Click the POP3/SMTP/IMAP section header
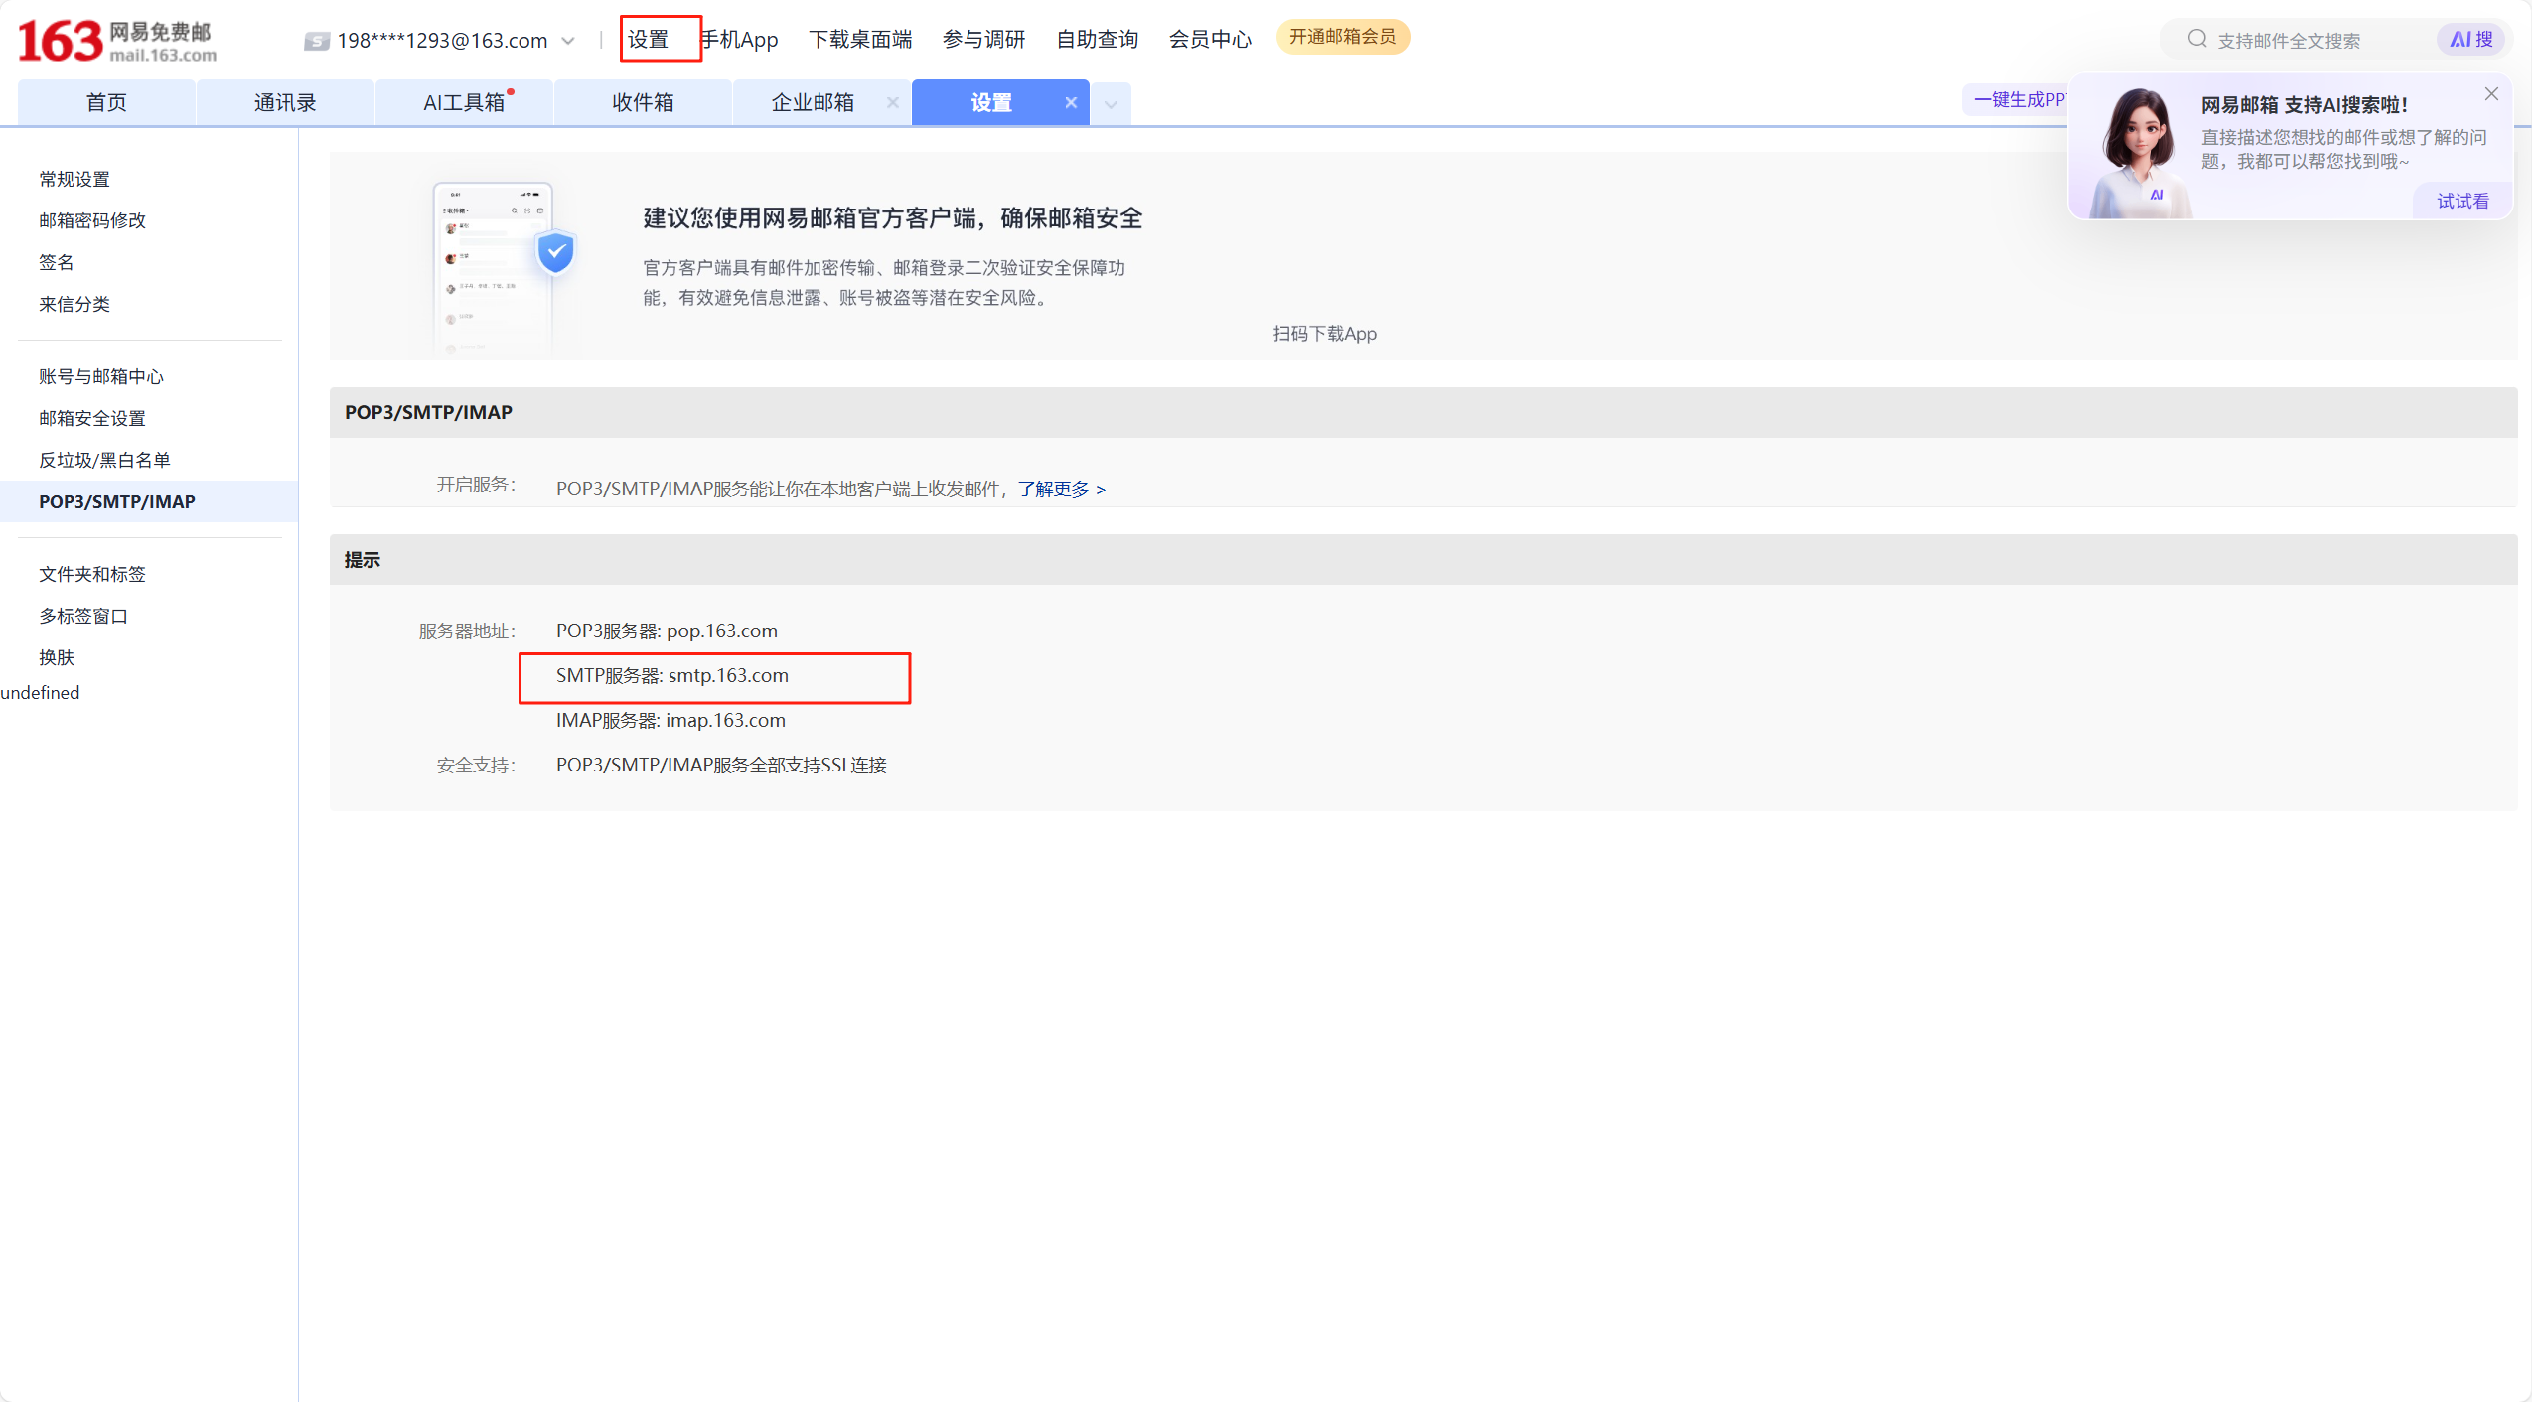 (1422, 412)
